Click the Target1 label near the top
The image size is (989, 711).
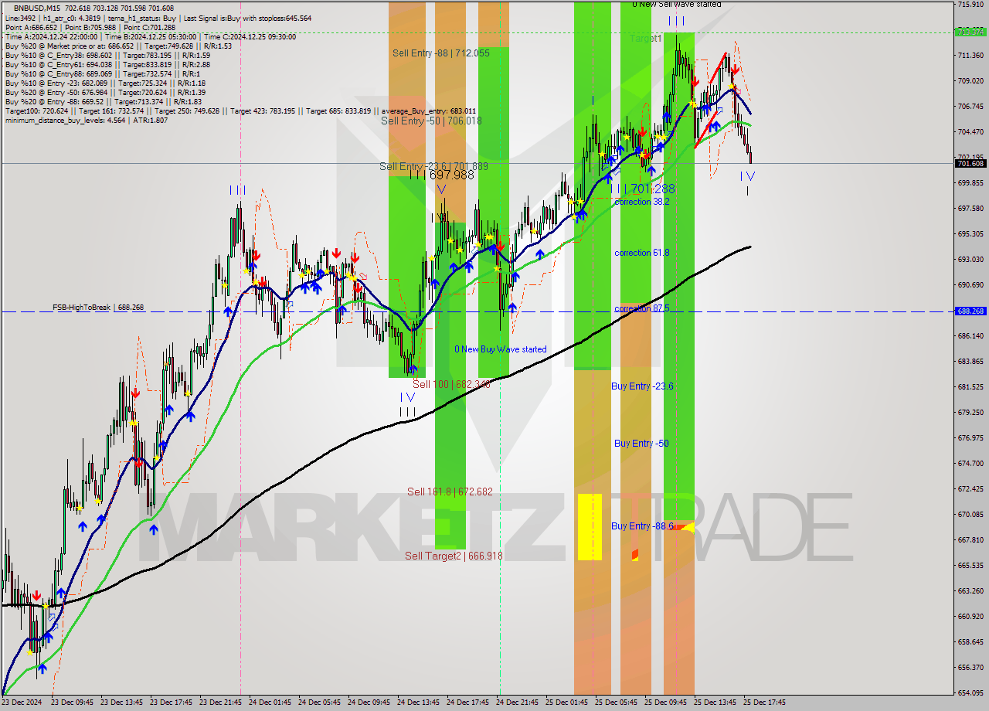(646, 38)
